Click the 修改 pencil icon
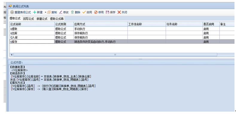236x114 pixels. 60,12
